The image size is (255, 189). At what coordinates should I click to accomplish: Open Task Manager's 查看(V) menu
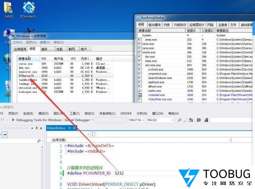pyautogui.click(x=45, y=42)
